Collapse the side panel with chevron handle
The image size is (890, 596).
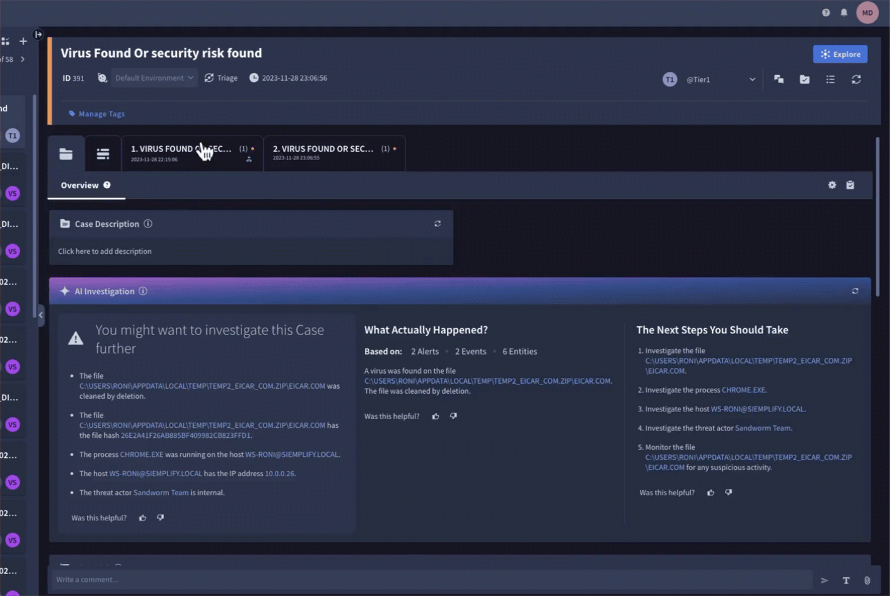click(x=41, y=315)
